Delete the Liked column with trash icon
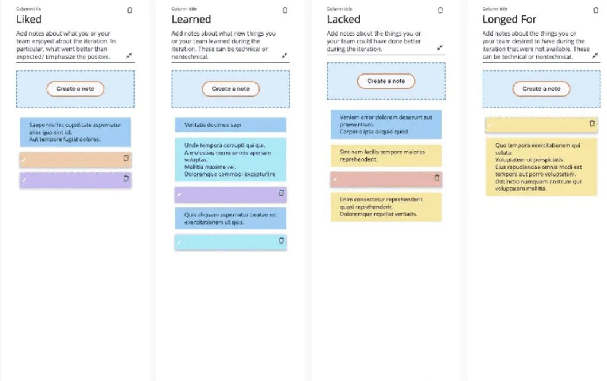Viewport: 607px width, 381px height. tap(130, 11)
